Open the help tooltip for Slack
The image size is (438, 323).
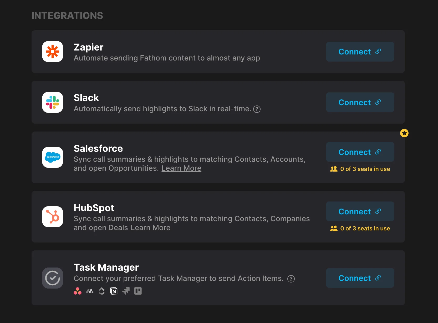click(257, 109)
